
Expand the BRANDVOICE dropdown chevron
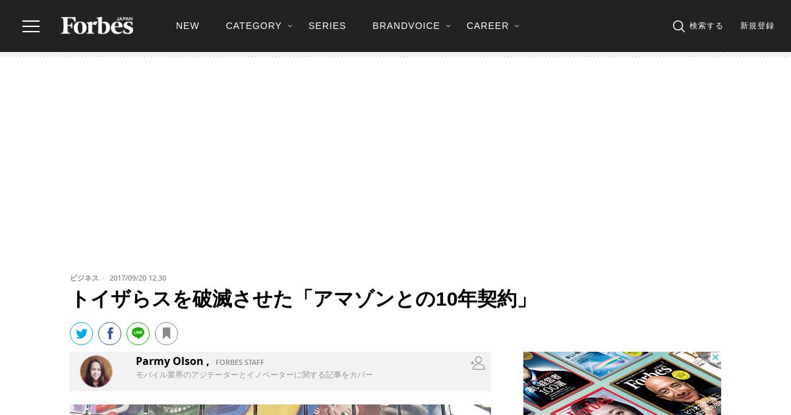(x=448, y=26)
